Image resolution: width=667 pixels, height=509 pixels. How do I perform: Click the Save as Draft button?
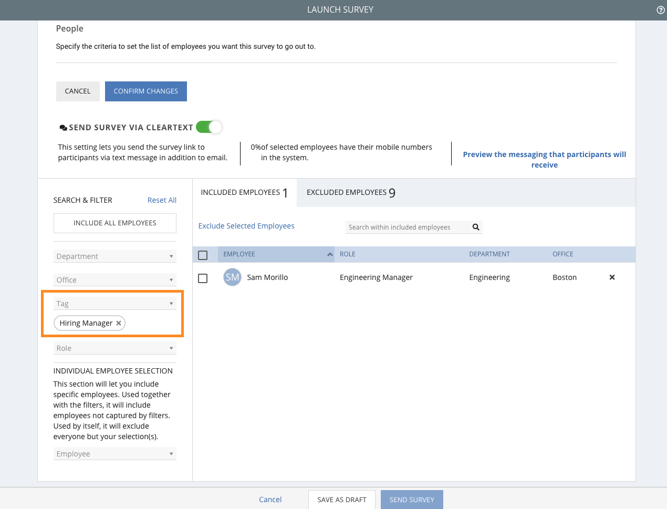coord(341,500)
